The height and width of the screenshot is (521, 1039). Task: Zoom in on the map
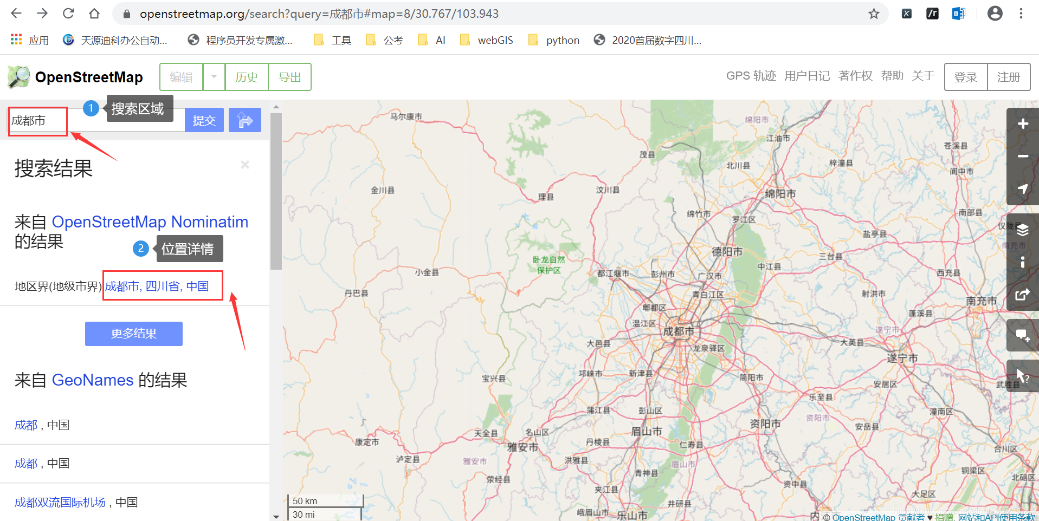click(x=1023, y=123)
